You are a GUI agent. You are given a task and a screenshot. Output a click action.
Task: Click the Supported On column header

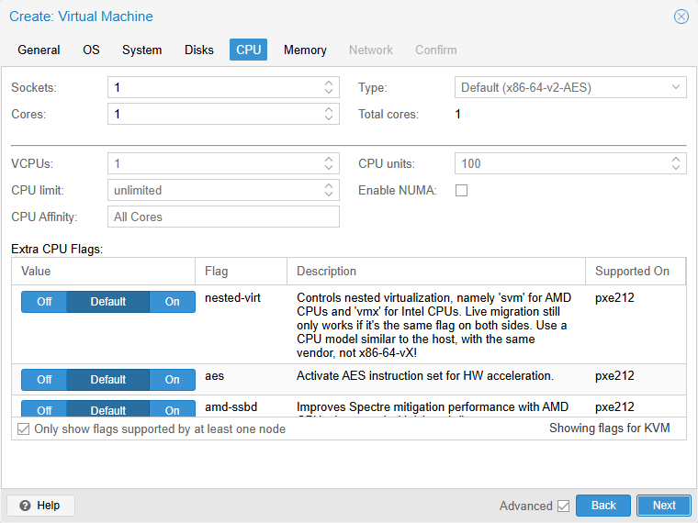(x=636, y=272)
